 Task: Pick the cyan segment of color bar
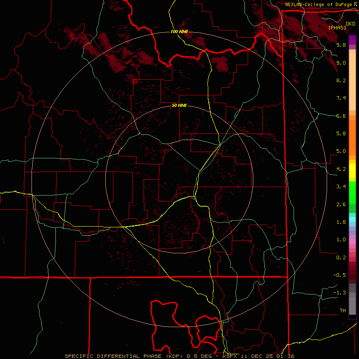(352, 219)
